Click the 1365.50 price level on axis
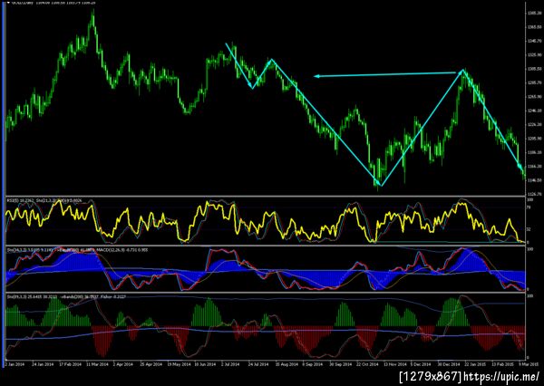The height and width of the screenshot is (386, 544). click(x=533, y=27)
